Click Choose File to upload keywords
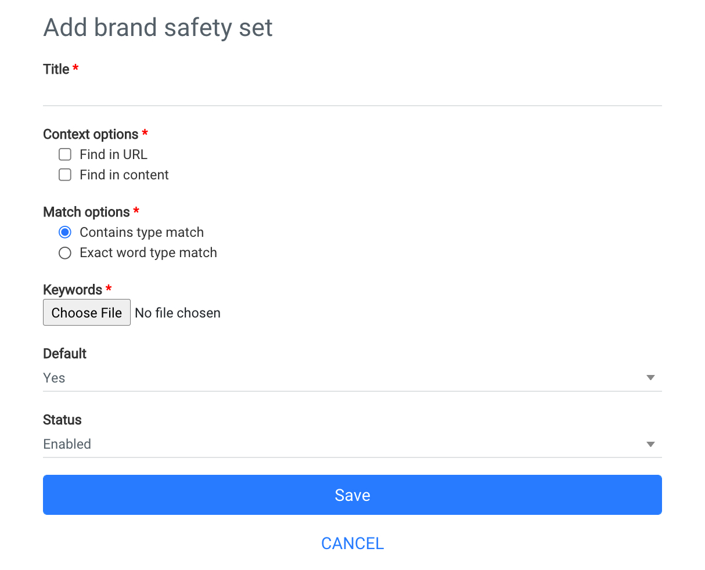Image resolution: width=705 pixels, height=570 pixels. tap(87, 312)
